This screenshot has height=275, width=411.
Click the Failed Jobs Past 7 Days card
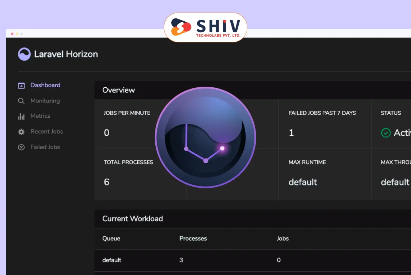tap(324, 123)
